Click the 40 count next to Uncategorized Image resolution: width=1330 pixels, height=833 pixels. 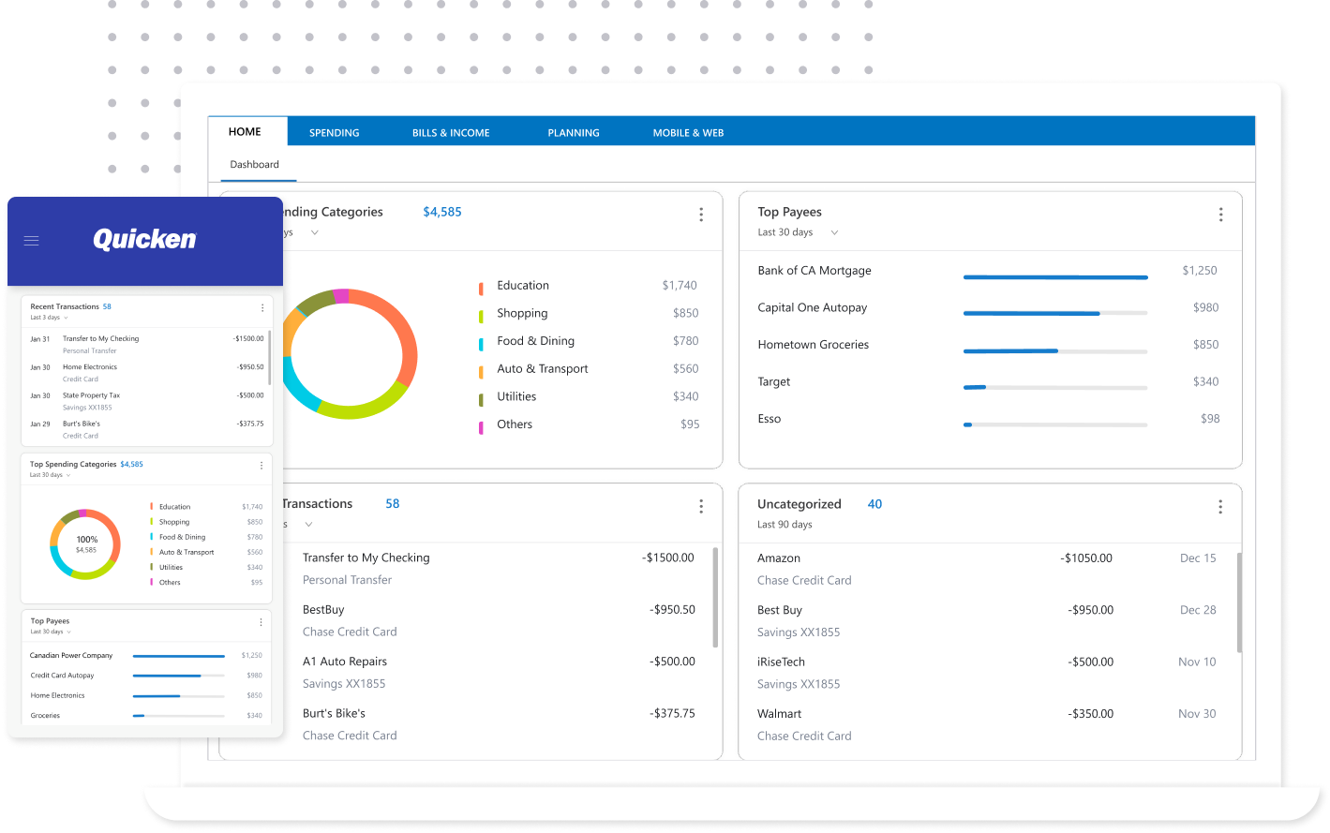point(874,504)
